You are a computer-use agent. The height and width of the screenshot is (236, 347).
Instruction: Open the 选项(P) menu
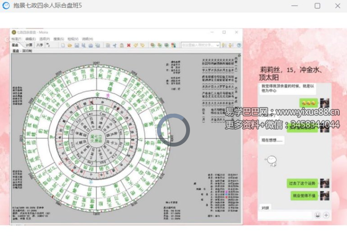pos(44,39)
